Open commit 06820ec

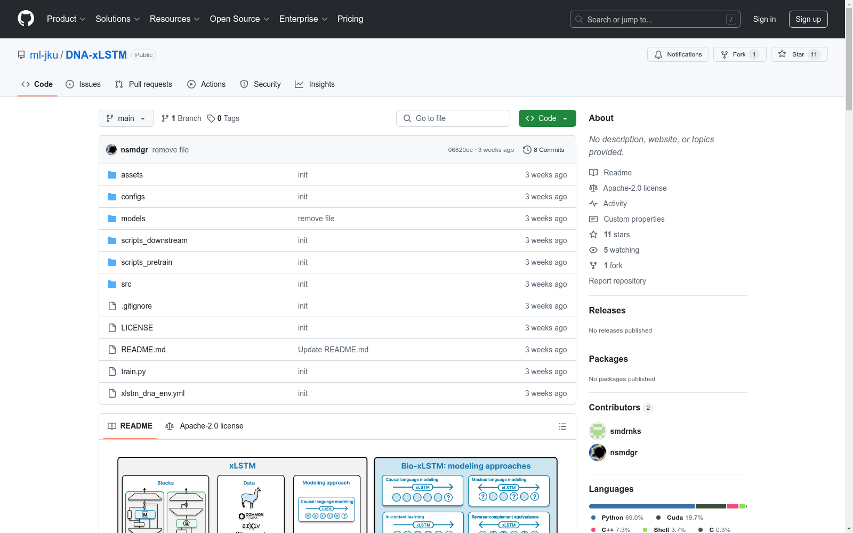pos(460,150)
